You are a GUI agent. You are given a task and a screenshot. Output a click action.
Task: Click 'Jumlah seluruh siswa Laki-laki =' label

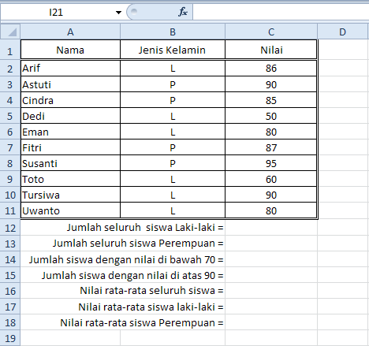(x=145, y=227)
